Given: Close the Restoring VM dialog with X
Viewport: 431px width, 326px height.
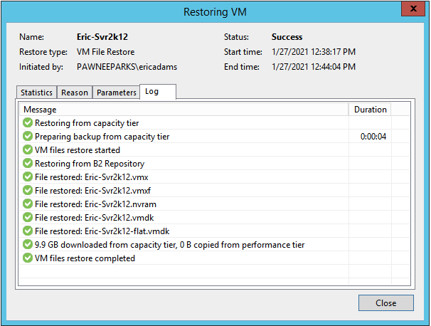Looking at the screenshot, I should pos(413,9).
